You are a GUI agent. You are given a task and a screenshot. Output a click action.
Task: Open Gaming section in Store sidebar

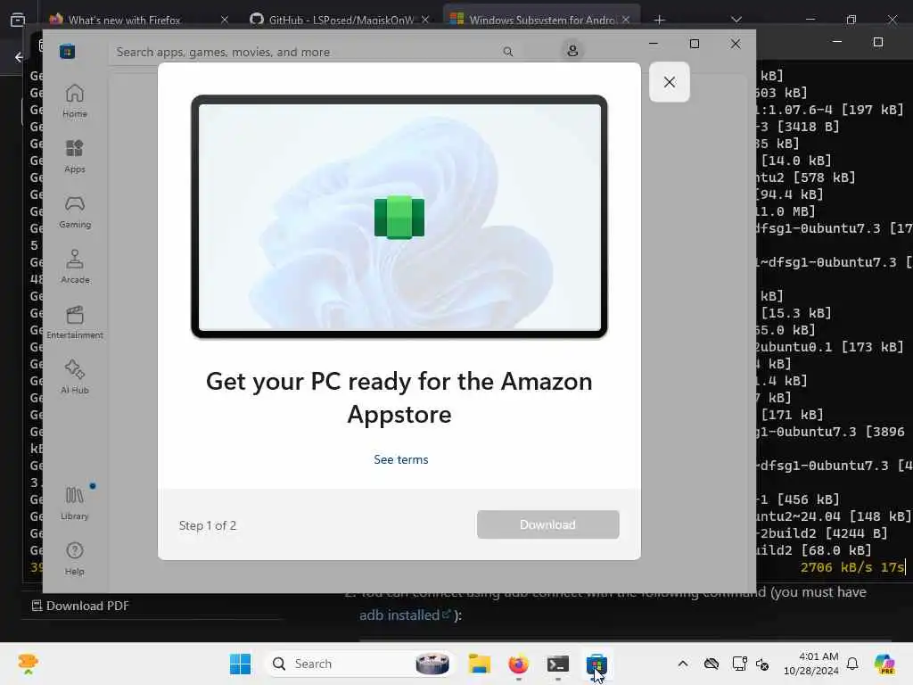pos(75,211)
